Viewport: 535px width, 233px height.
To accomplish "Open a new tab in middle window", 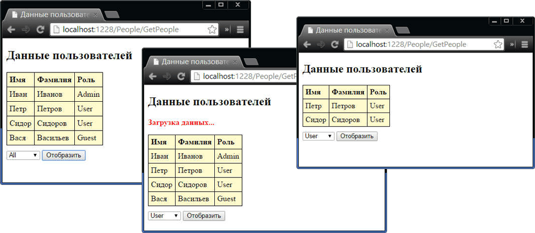I will pos(251,62).
